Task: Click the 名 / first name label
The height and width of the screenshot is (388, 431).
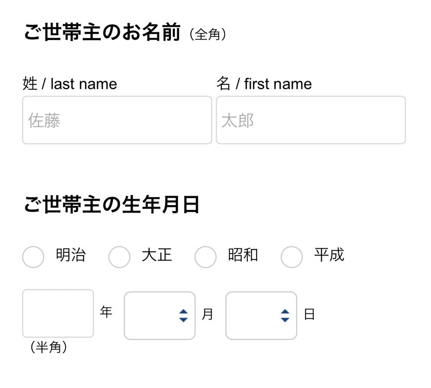Action: (x=264, y=84)
